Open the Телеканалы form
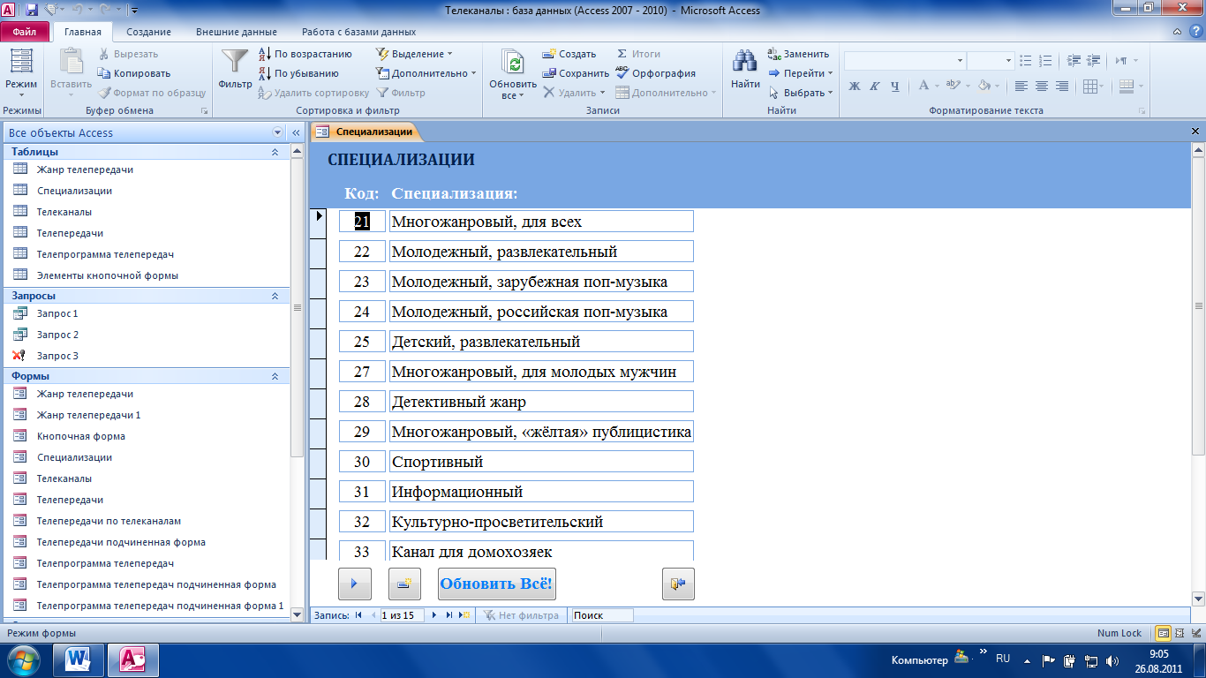Screen dimensions: 1206x678 tap(64, 478)
